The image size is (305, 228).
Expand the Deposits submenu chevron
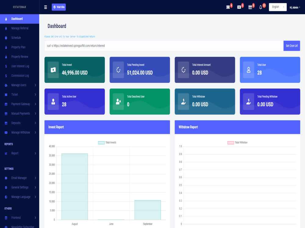click(x=35, y=123)
